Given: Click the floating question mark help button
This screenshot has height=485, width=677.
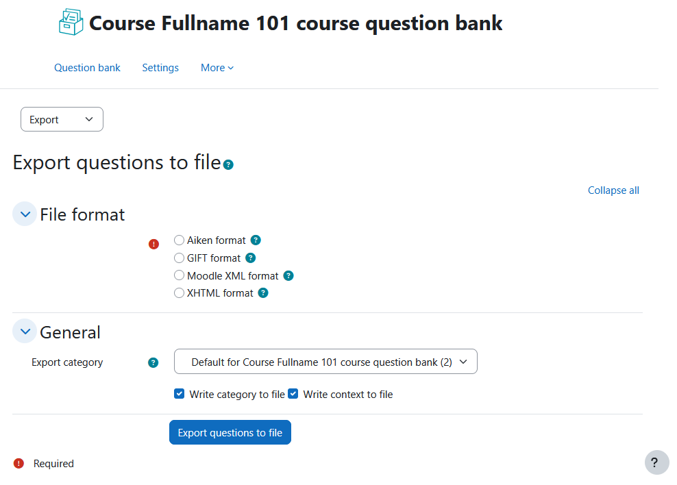Looking at the screenshot, I should pyautogui.click(x=656, y=462).
